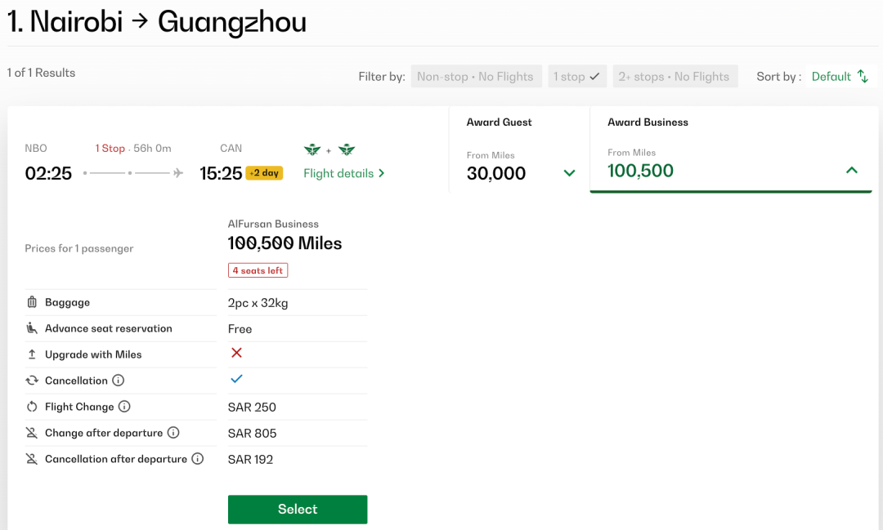Open the Cancellation after departure info icon
The width and height of the screenshot is (883, 530).
tap(198, 459)
